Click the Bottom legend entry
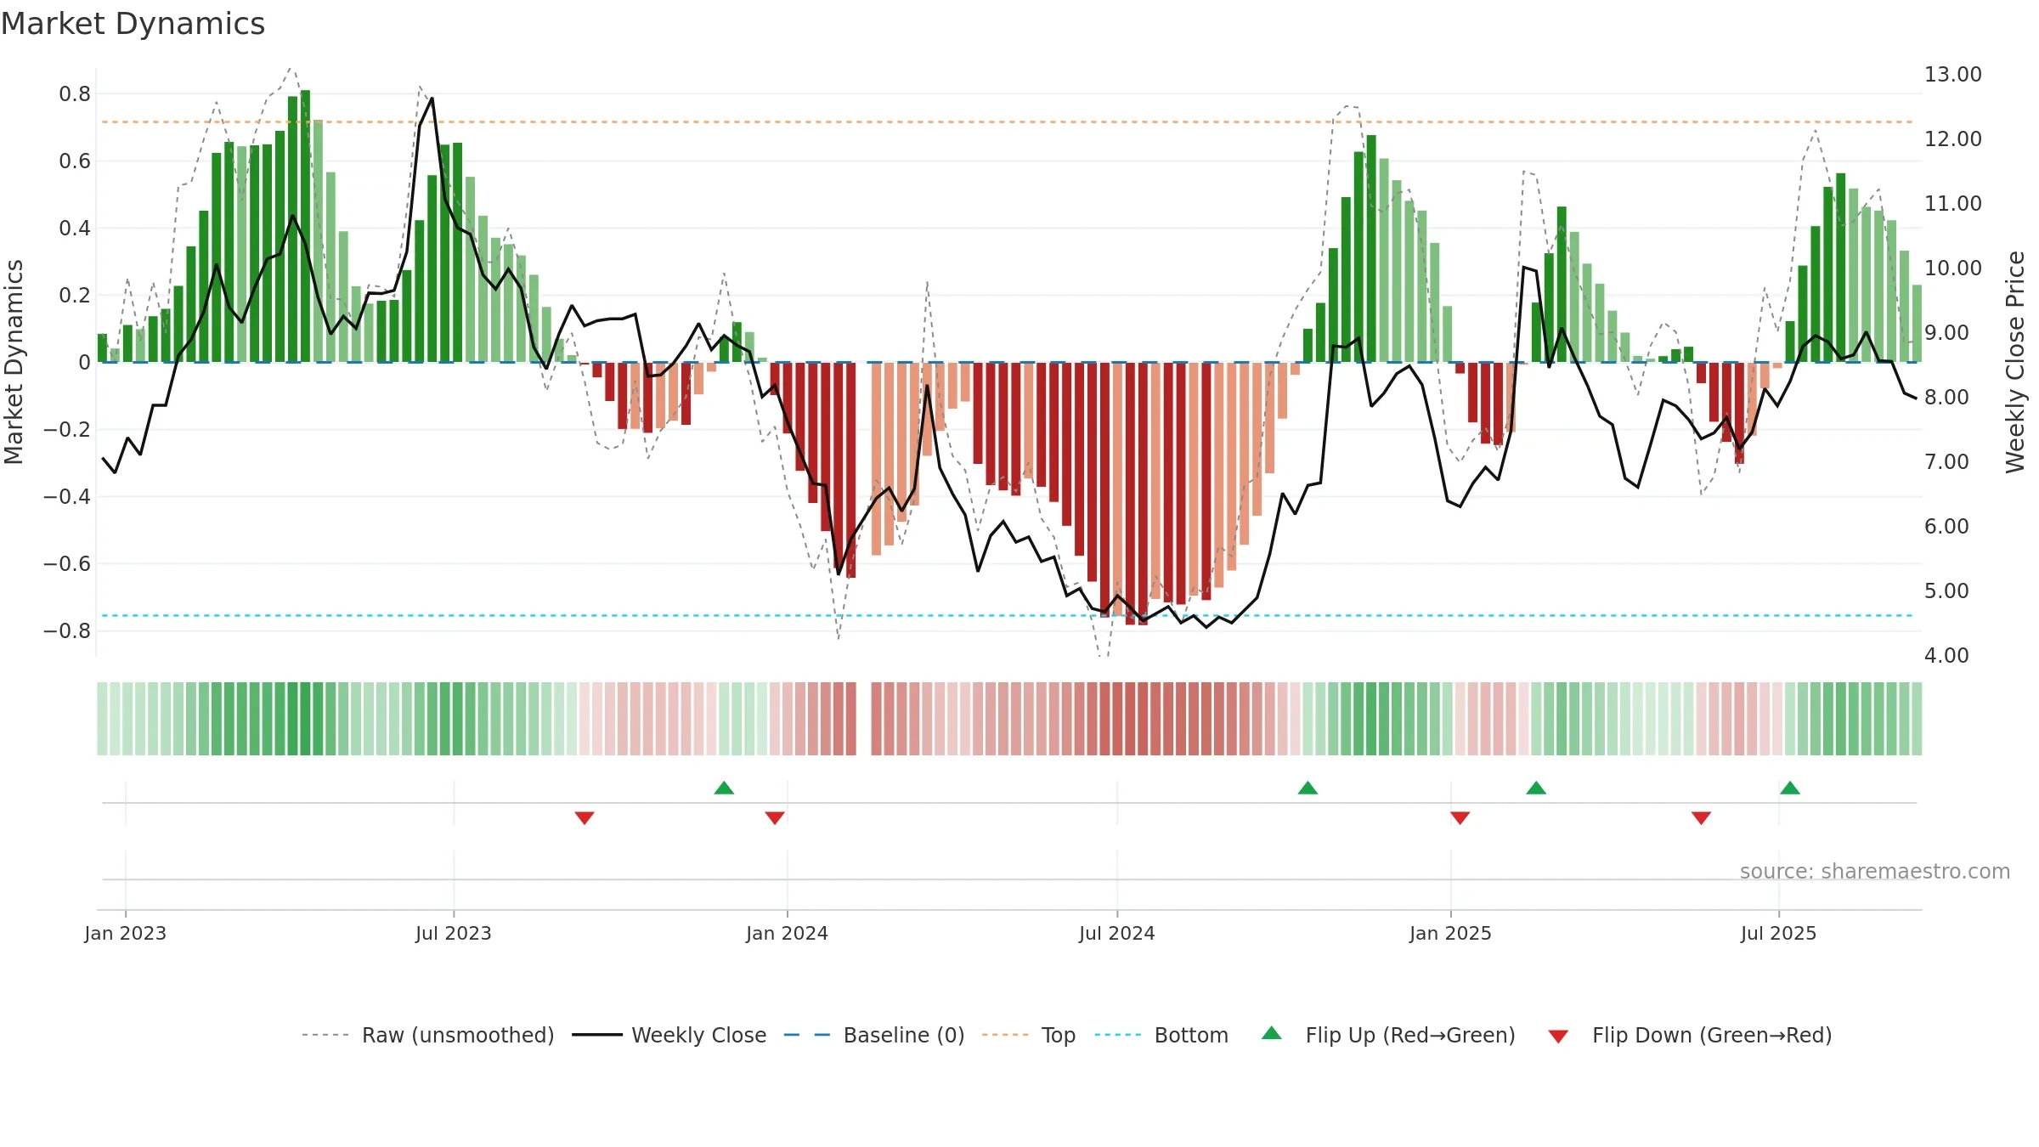 click(1161, 1035)
